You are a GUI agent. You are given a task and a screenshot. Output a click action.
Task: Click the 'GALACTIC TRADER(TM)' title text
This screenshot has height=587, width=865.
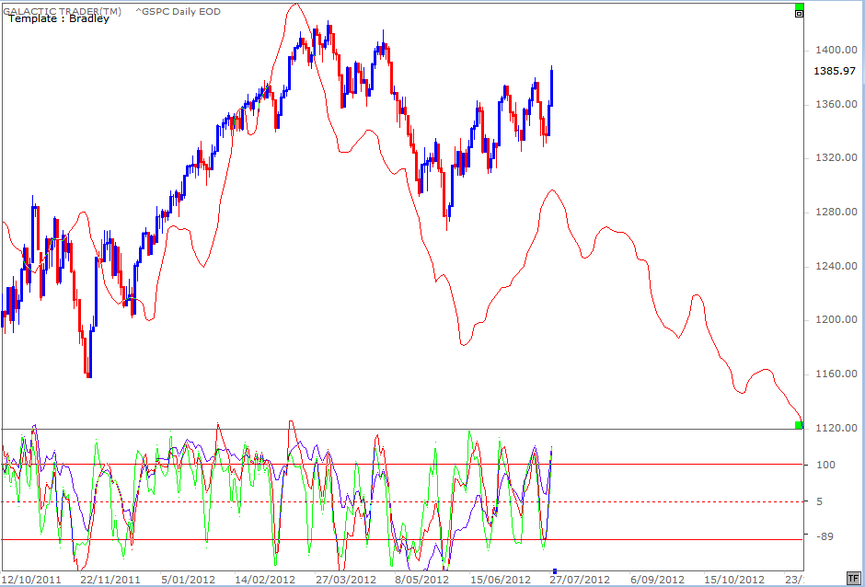click(x=61, y=10)
